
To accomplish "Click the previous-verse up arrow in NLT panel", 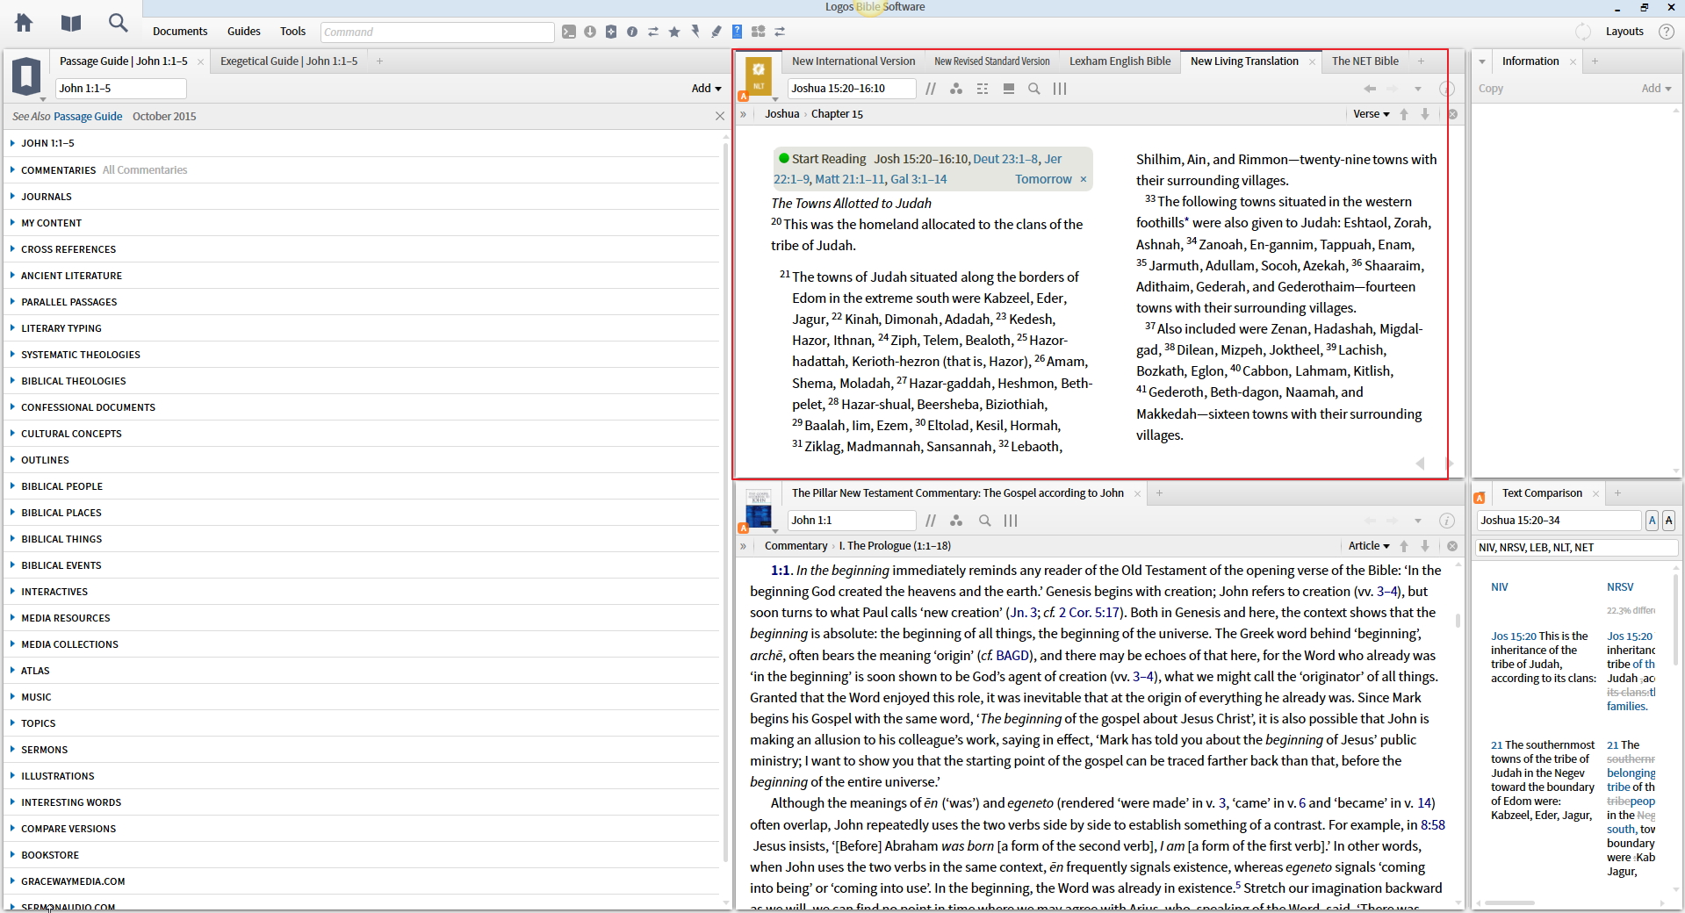I will click(1404, 114).
